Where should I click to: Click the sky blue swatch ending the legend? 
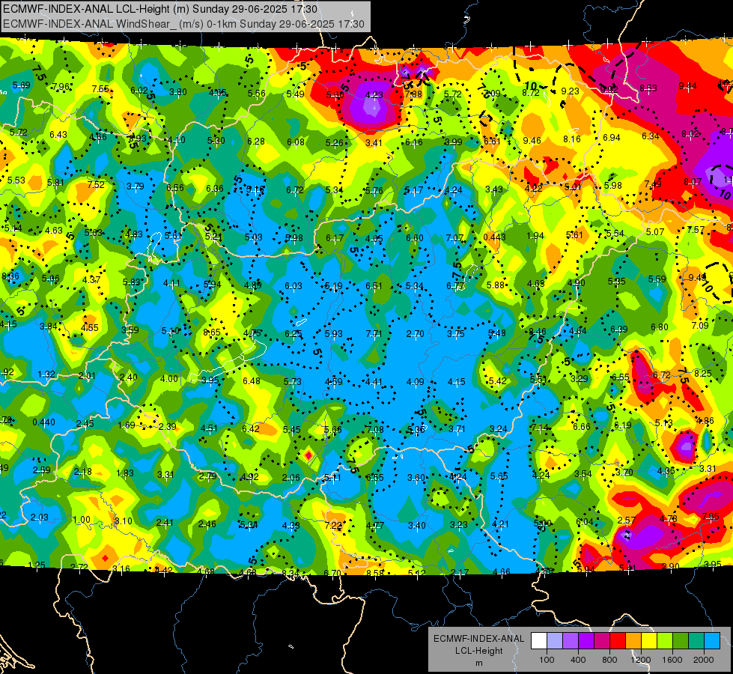pyautogui.click(x=711, y=641)
